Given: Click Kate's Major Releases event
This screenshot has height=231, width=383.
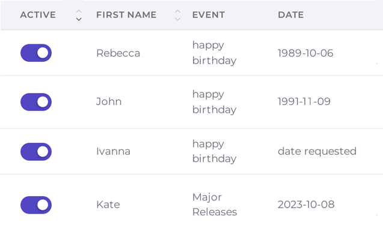Looking at the screenshot, I should 215,205.
